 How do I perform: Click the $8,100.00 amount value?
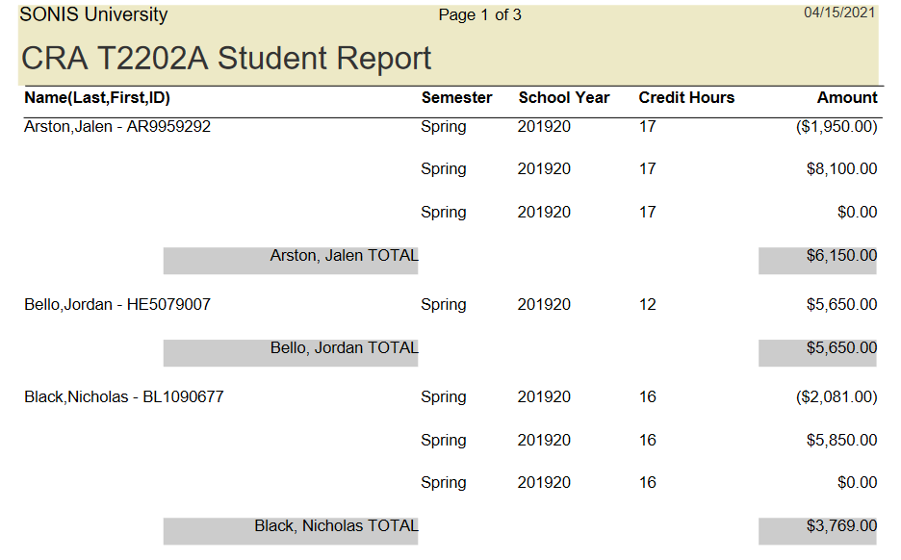[841, 169]
